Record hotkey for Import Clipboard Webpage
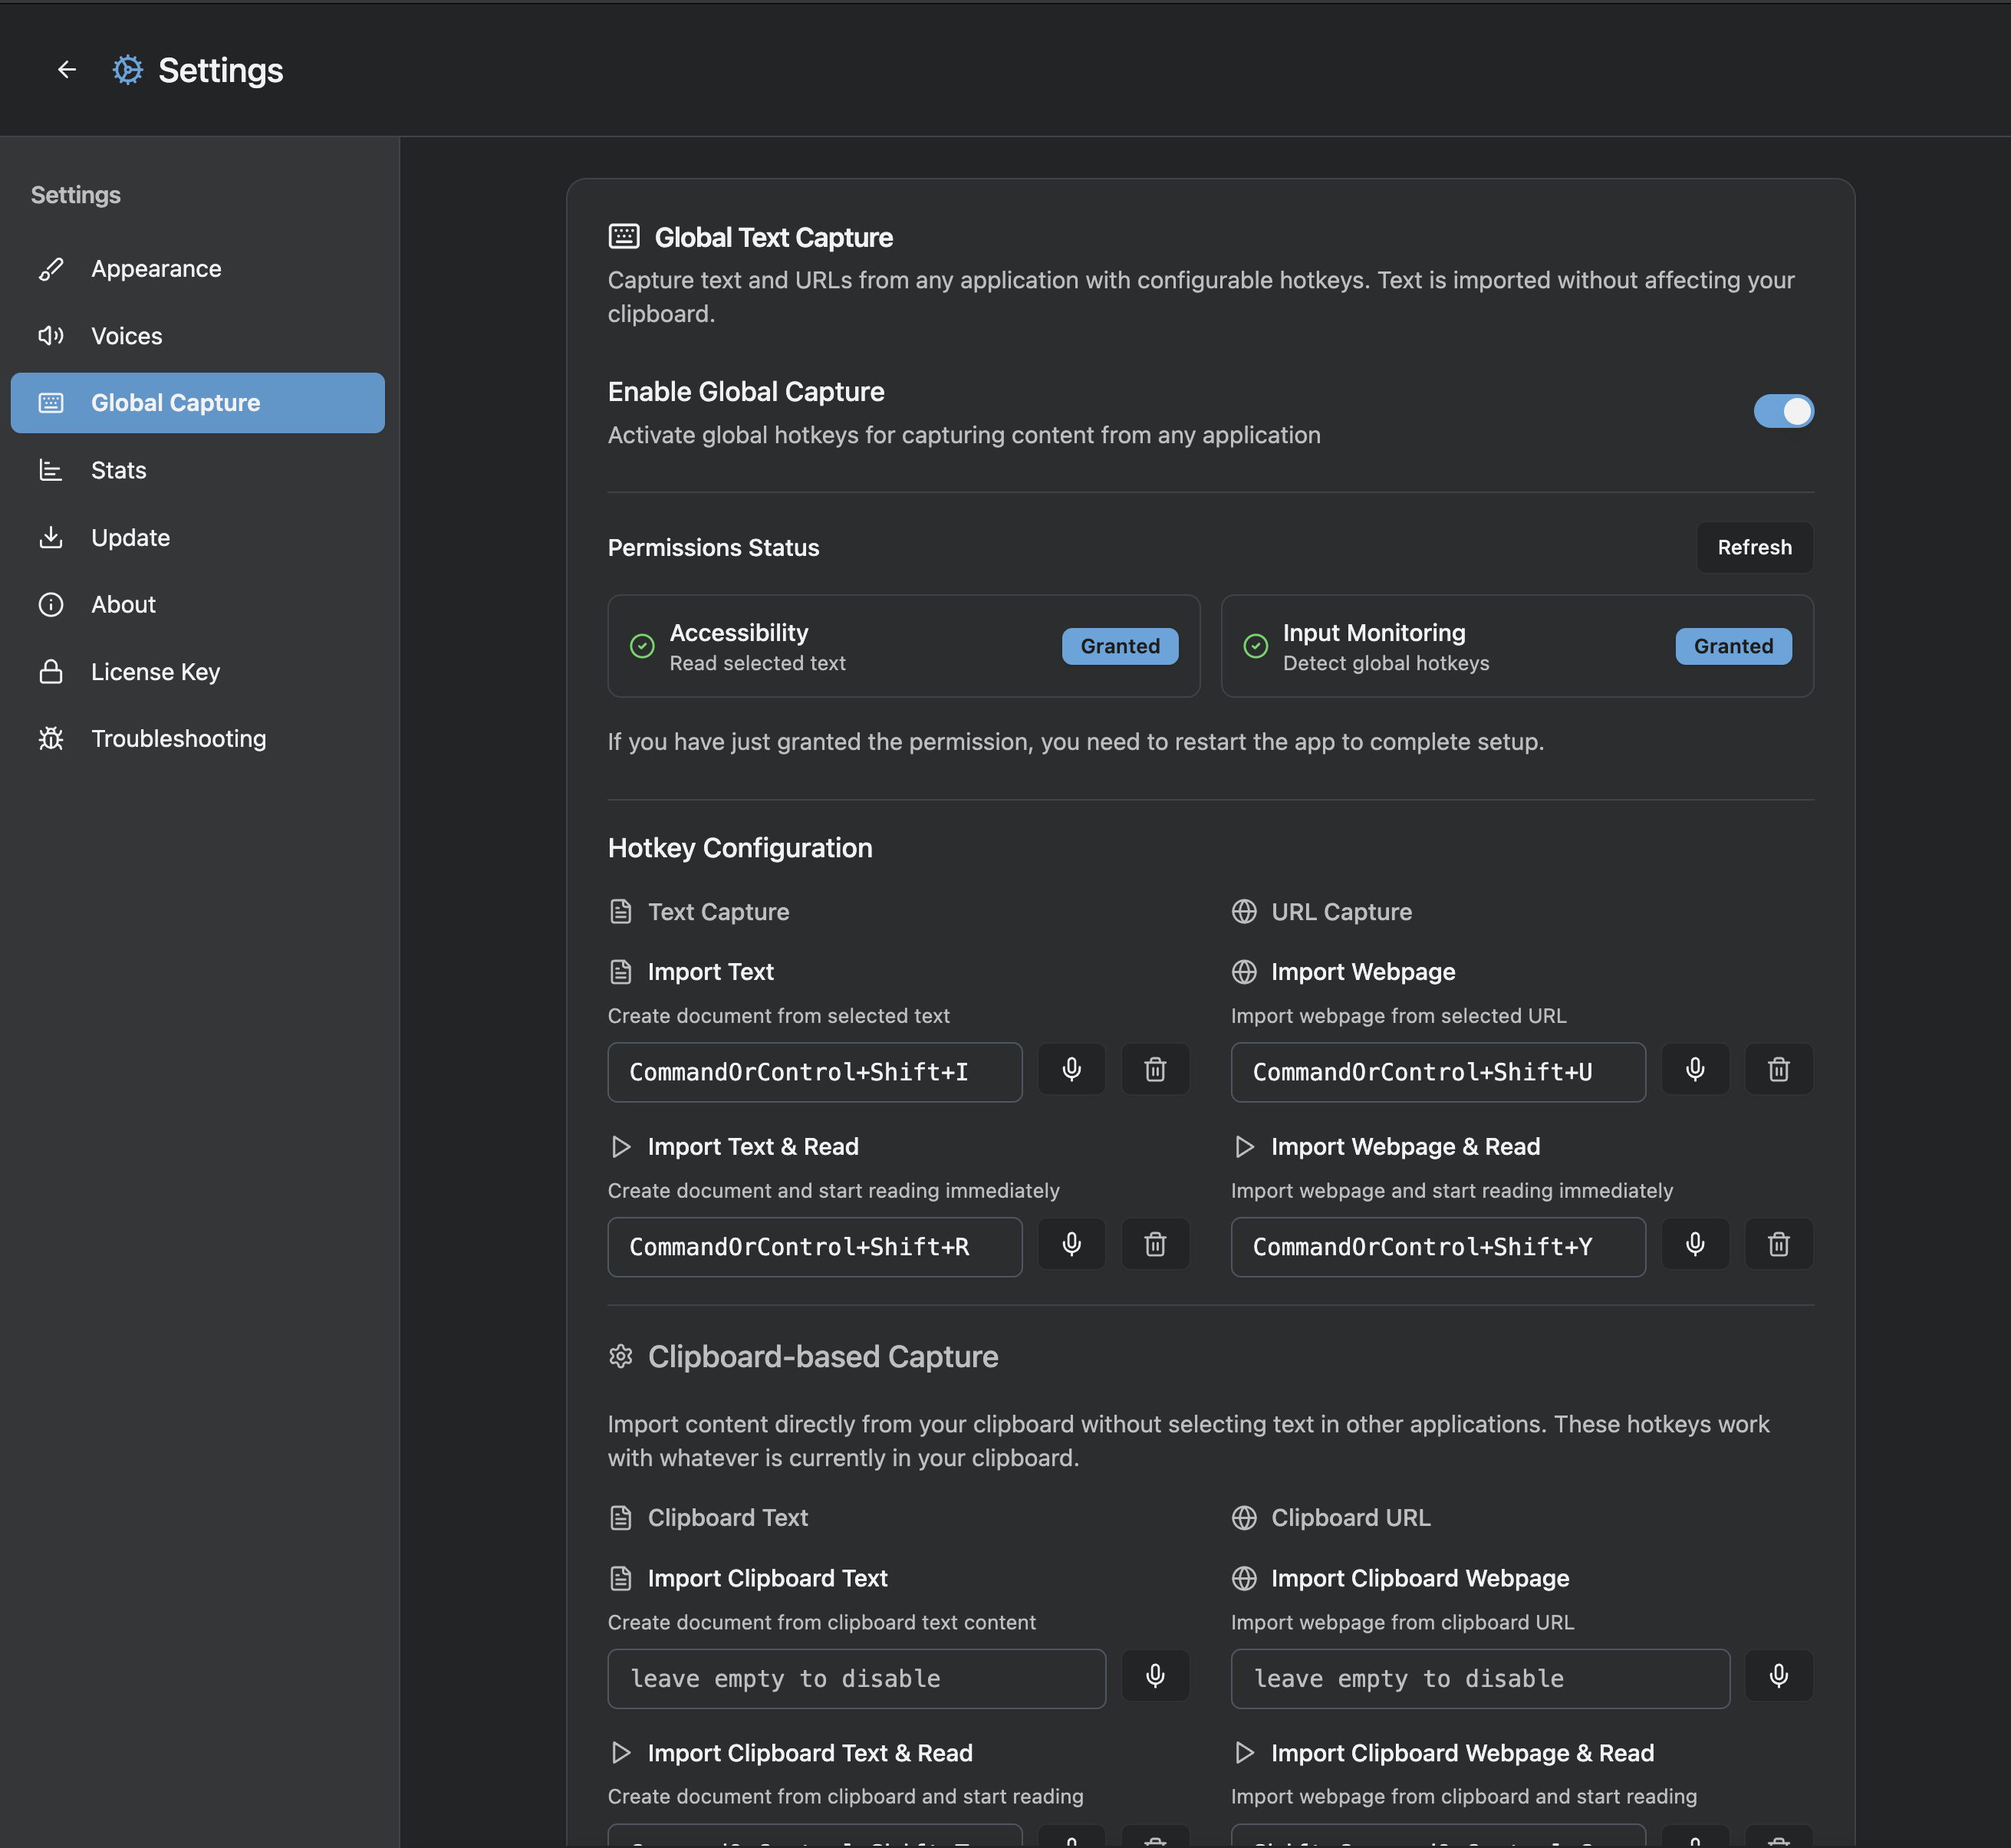This screenshot has width=2011, height=1848. (x=1778, y=1676)
